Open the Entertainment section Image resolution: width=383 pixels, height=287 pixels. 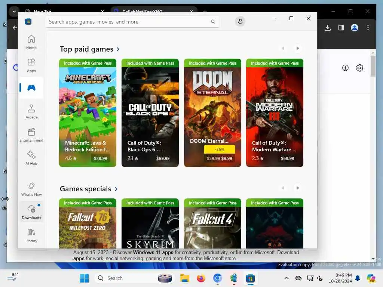pos(31,135)
